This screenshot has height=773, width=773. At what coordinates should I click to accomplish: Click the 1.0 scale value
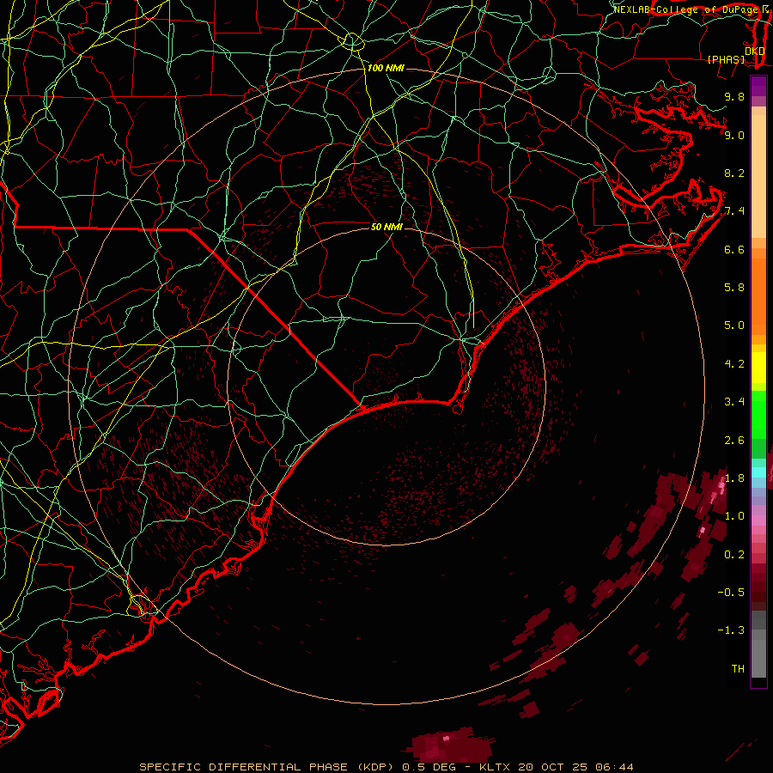pyautogui.click(x=734, y=516)
